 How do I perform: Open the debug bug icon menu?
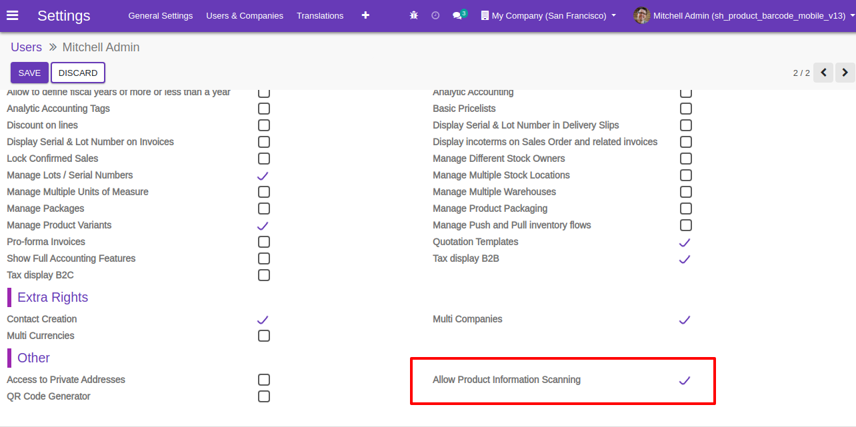[x=414, y=15]
